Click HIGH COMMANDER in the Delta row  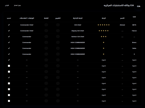click(78, 48)
